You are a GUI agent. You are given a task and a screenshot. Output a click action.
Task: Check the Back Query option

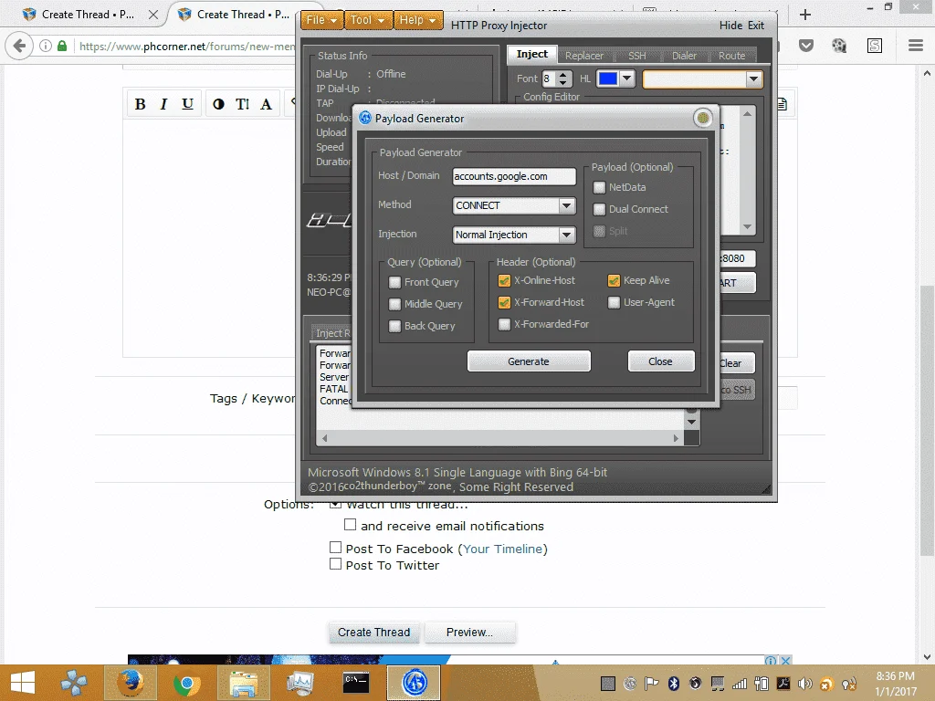pos(394,327)
